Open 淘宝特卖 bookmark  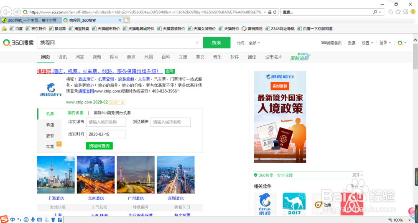click(x=79, y=29)
